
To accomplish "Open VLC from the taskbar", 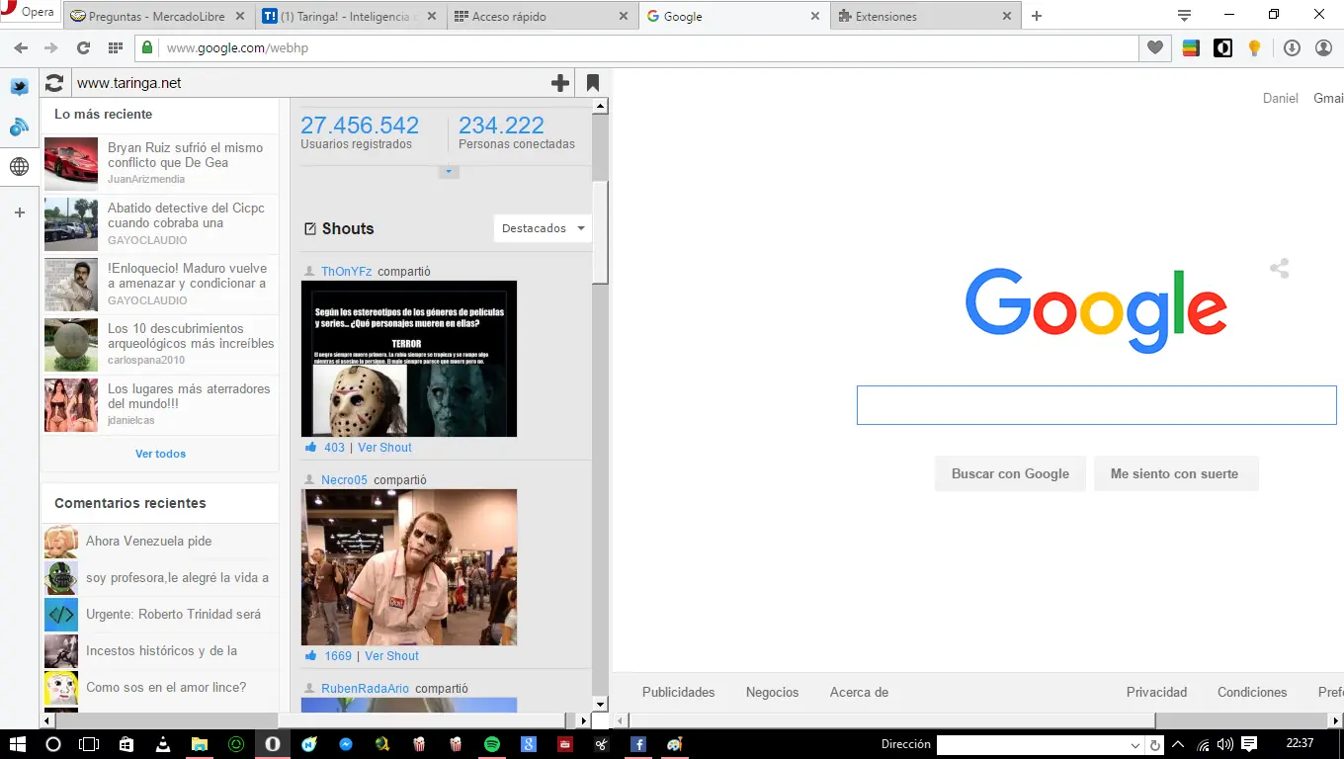I will pos(162,744).
